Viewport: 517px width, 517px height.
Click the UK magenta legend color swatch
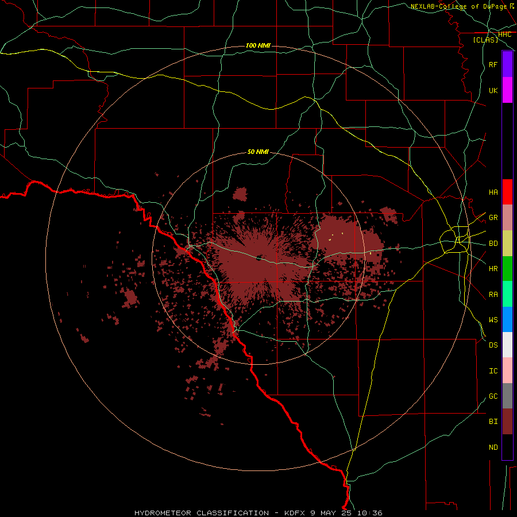tap(507, 90)
